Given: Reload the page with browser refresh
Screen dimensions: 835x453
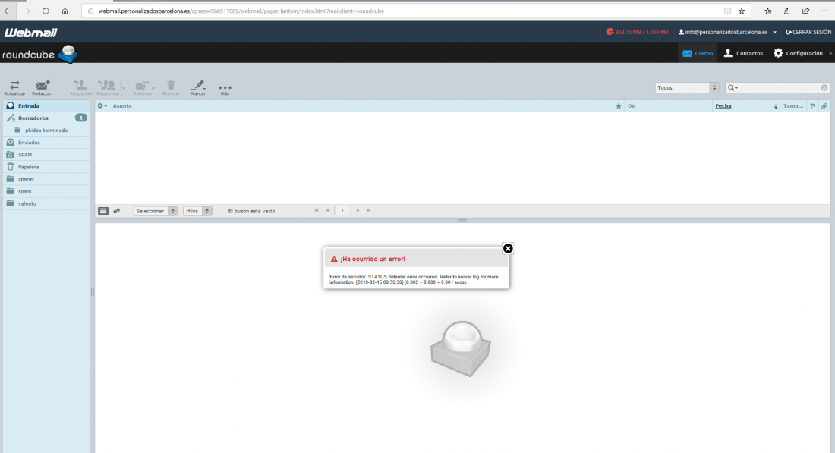Looking at the screenshot, I should [x=46, y=11].
